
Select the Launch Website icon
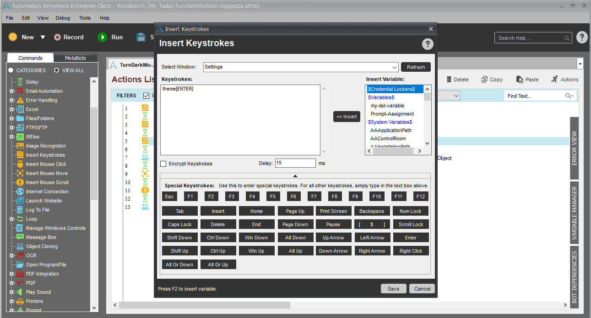[20, 201]
